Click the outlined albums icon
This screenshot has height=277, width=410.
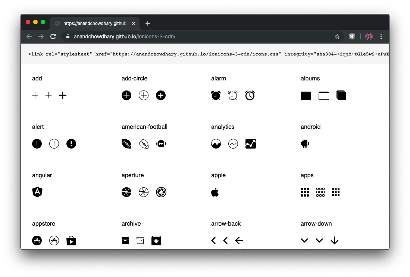tap(324, 95)
